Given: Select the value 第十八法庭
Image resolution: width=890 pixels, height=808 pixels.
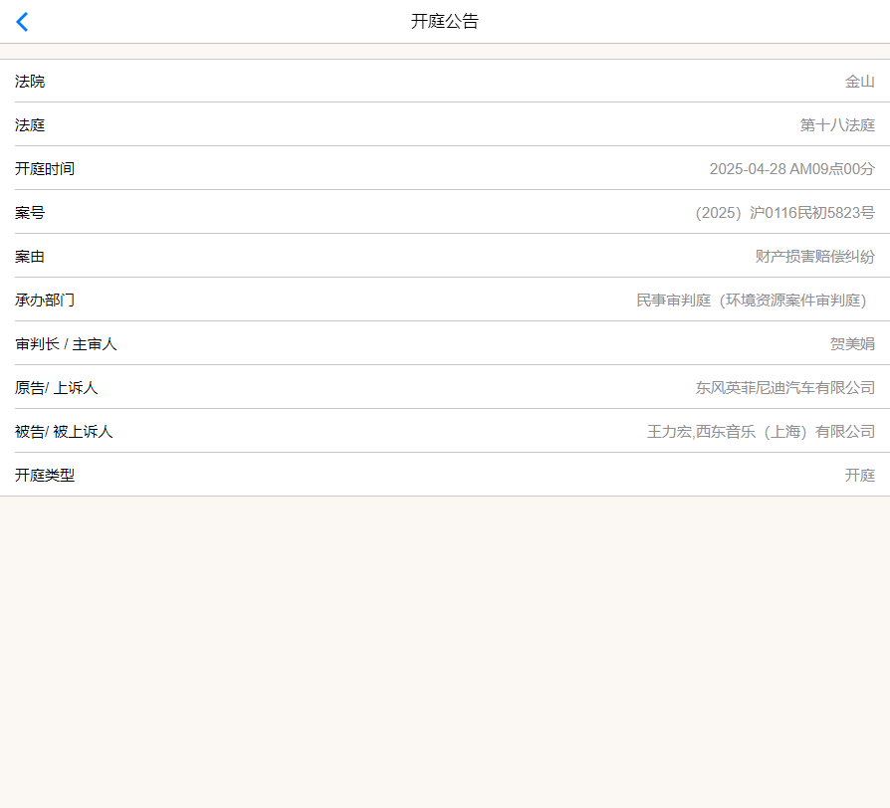Looking at the screenshot, I should (837, 125).
